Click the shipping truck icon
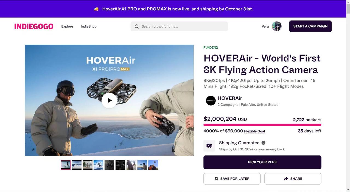Viewport: 350px width, 192px height. tap(209, 146)
